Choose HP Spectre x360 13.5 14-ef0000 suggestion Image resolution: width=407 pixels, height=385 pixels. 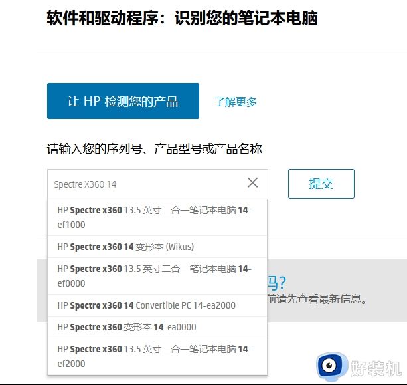coord(157,276)
